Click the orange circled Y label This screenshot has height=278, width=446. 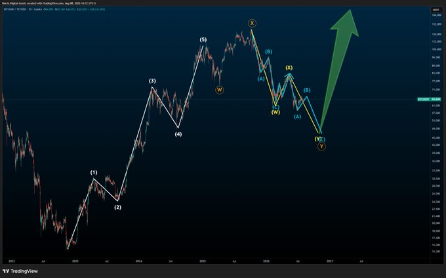tap(321, 147)
